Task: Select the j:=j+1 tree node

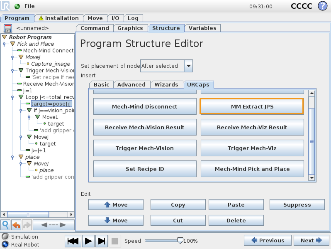Action: coord(39,150)
